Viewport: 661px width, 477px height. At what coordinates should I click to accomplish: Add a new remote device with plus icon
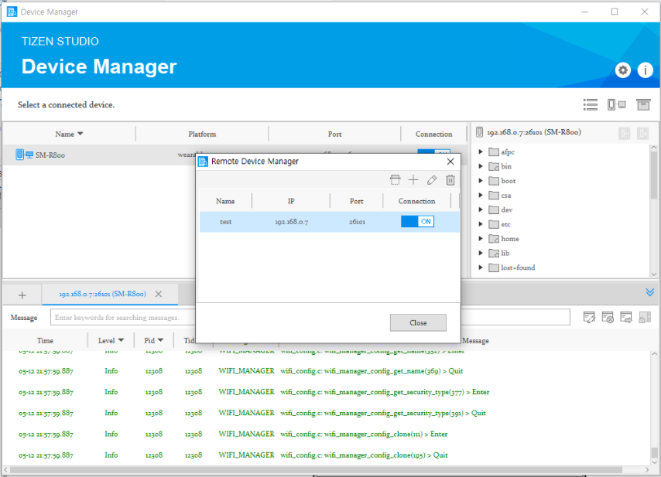click(x=413, y=180)
